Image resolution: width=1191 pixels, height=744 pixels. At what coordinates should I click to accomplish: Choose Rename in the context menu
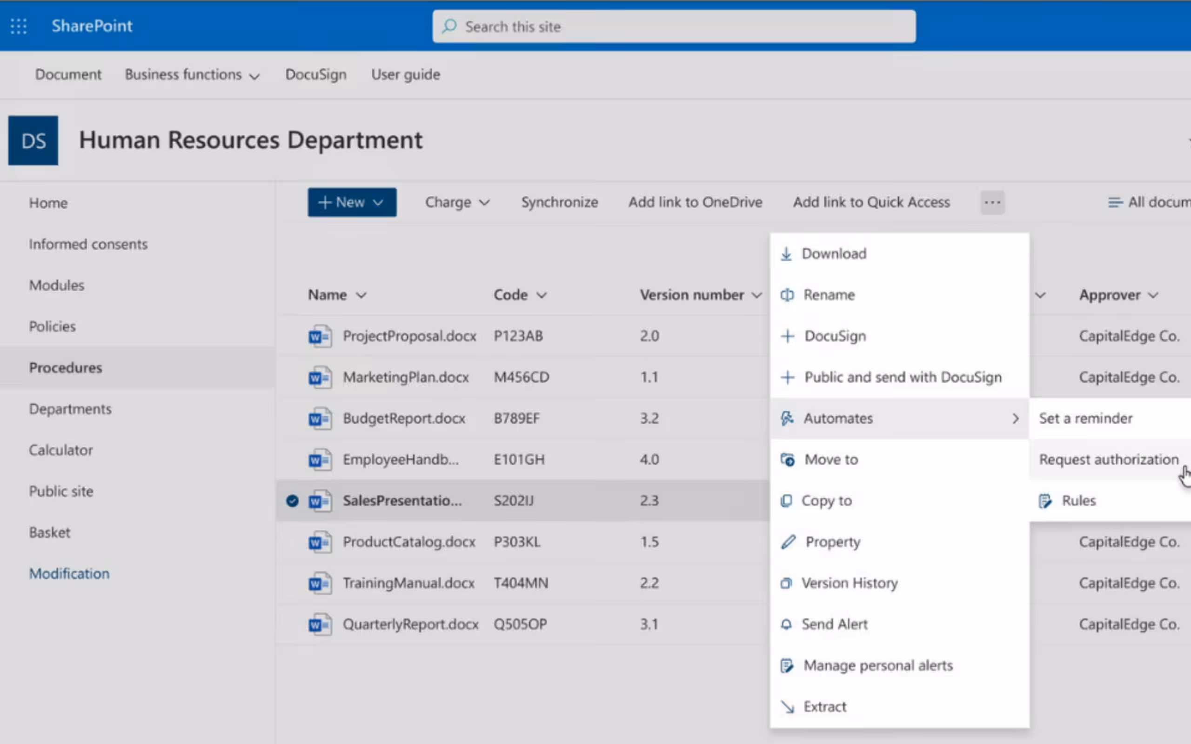899,295
